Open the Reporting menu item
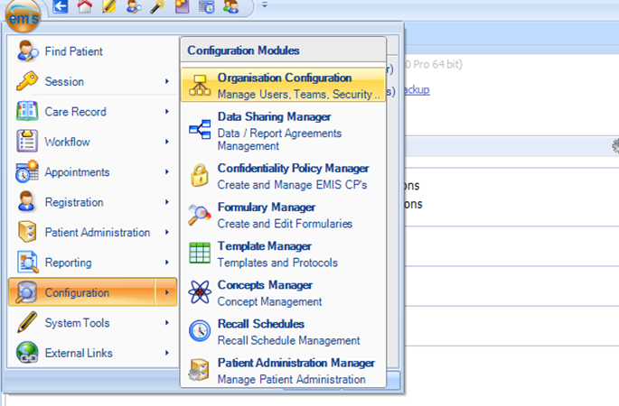This screenshot has height=406, width=619. [x=68, y=263]
